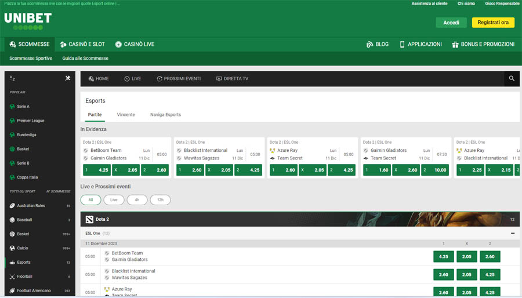Open Basket with 999+ count

point(40,234)
